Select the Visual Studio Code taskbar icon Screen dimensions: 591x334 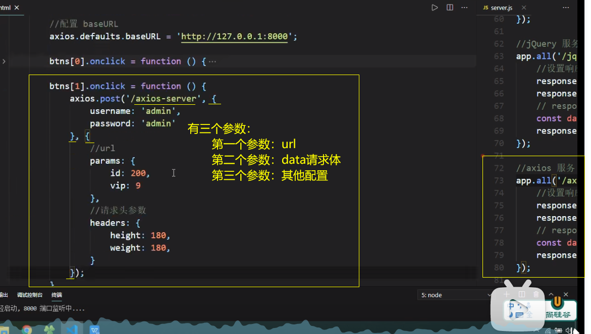pos(72,330)
